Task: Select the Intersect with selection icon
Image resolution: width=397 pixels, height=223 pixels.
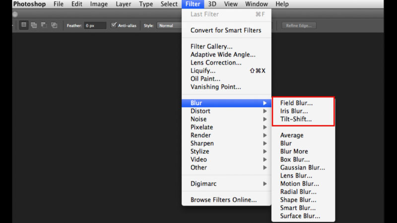Action: [54, 25]
